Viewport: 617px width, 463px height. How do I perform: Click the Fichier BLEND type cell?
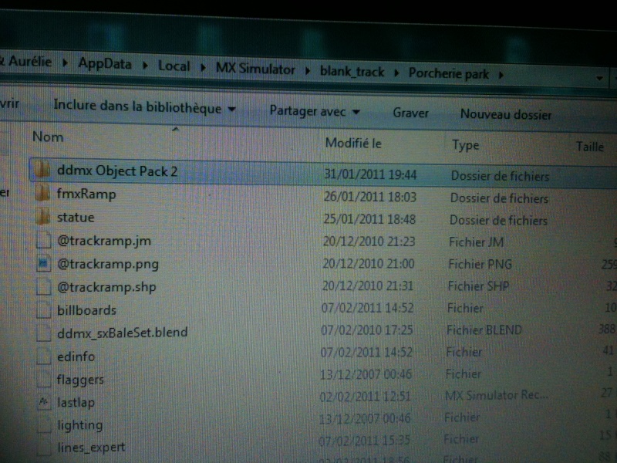484,330
